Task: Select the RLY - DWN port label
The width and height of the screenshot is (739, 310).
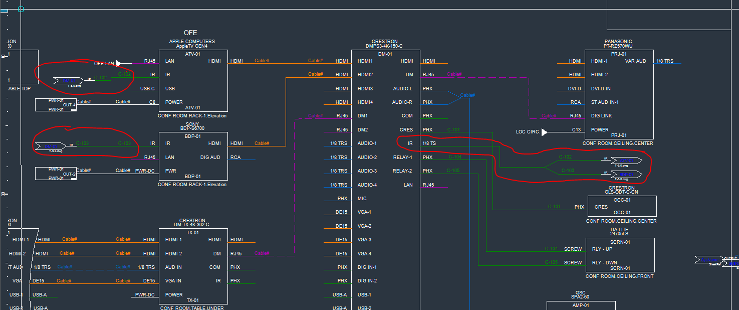Action: (604, 262)
